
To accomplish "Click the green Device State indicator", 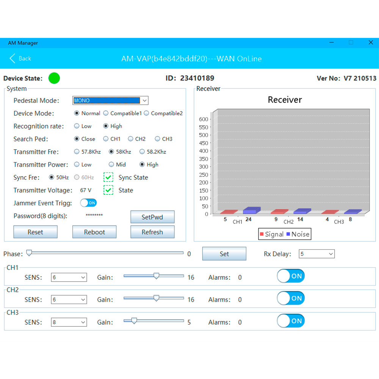I will [54, 78].
